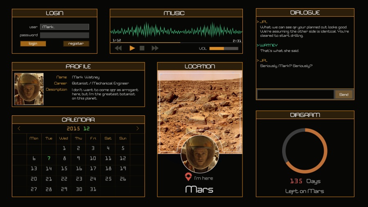Select calendar day 28
Screen dimensions: 368x207
[x=49, y=189]
